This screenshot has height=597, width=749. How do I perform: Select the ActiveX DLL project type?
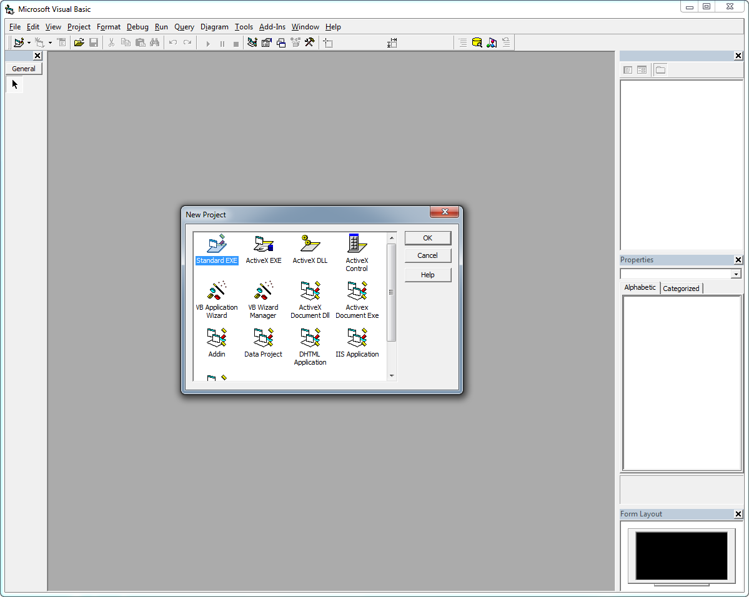click(310, 249)
